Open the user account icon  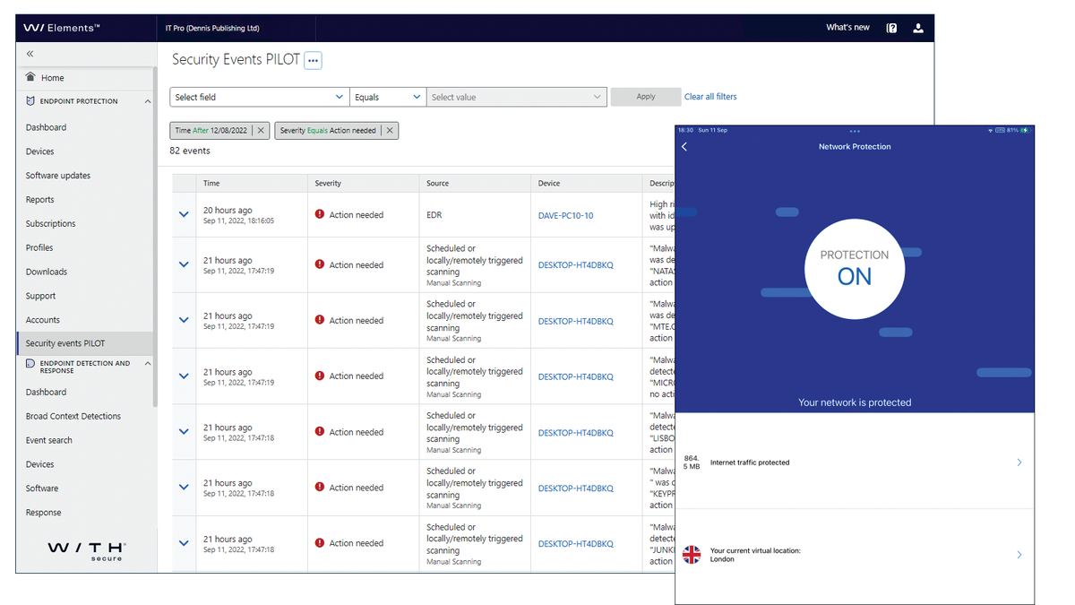pos(917,28)
